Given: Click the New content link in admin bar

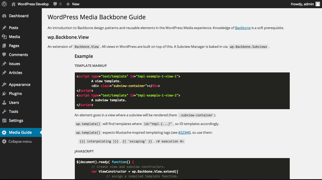Looking at the screenshot, I should click(x=76, y=4).
